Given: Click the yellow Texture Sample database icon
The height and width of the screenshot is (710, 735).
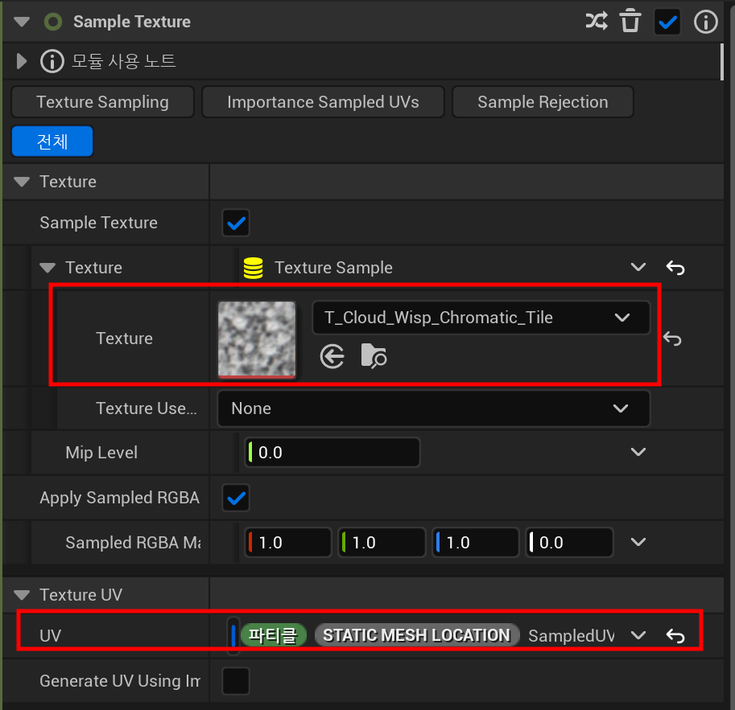Looking at the screenshot, I should point(253,268).
